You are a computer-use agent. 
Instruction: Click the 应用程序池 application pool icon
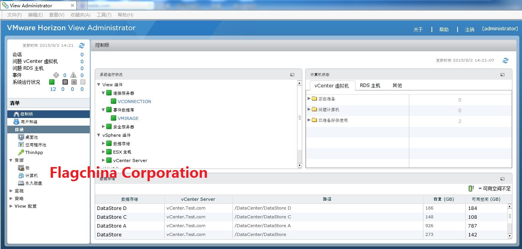[21, 145]
